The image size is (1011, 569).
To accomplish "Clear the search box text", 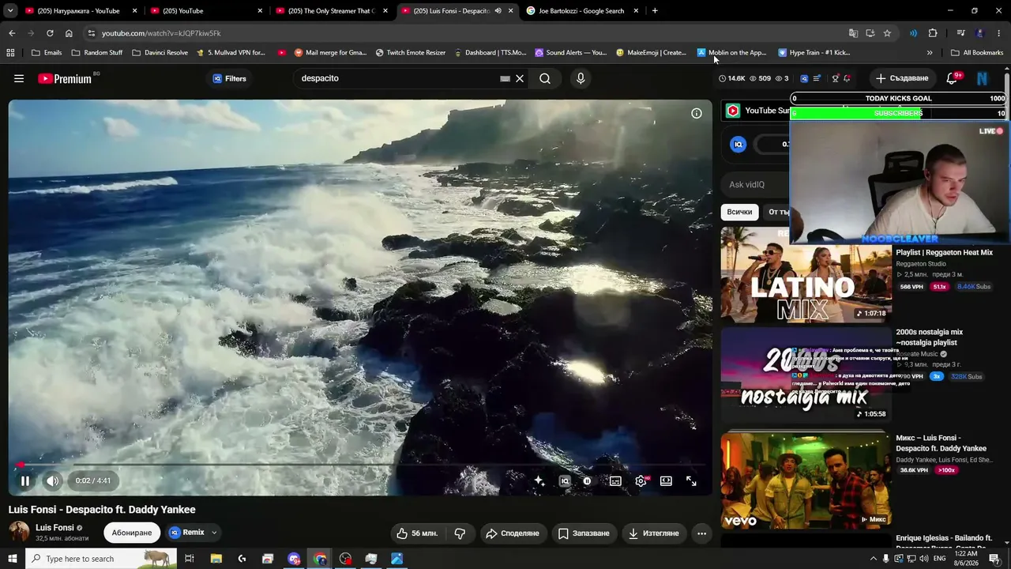I will click(520, 78).
